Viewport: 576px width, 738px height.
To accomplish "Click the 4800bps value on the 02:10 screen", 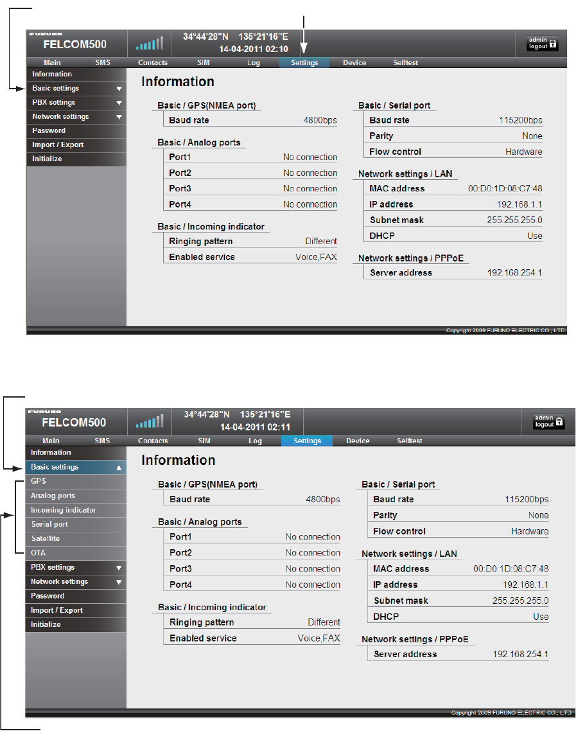I will (320, 121).
